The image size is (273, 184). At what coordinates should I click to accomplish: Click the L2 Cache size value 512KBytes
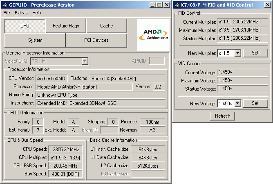(148, 166)
